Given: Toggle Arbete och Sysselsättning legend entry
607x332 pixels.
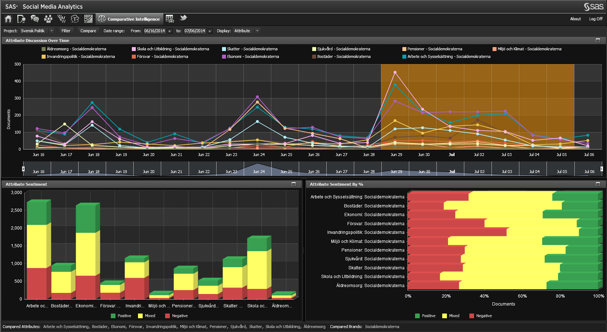Looking at the screenshot, I should pos(446,56).
